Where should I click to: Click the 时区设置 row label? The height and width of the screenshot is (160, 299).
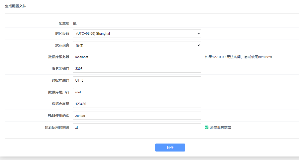click(x=62, y=33)
